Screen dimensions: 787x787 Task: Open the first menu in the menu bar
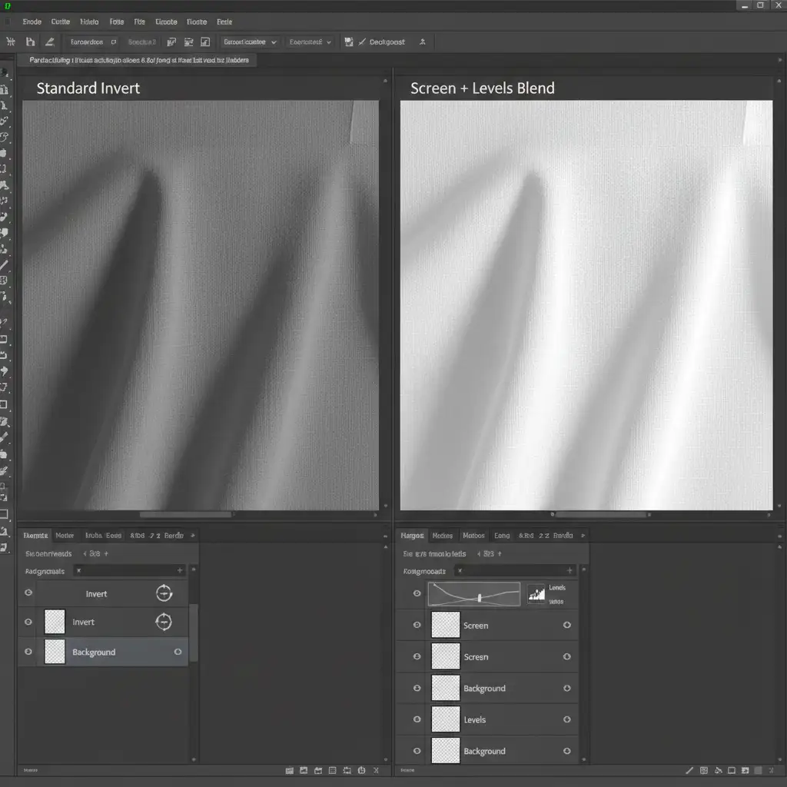[x=32, y=22]
